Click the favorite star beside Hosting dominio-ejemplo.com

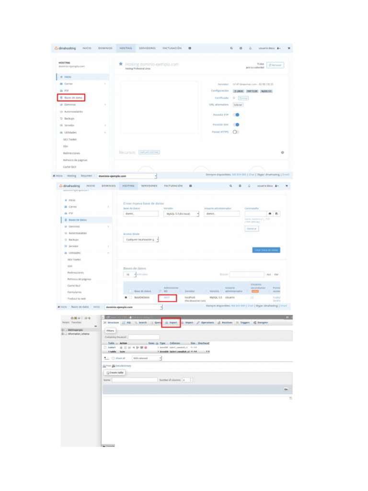[x=121, y=64]
